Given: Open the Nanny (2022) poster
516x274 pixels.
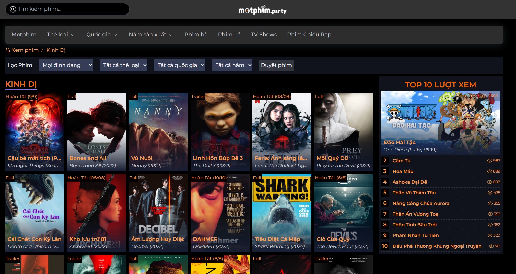Looking at the screenshot, I should point(158,132).
